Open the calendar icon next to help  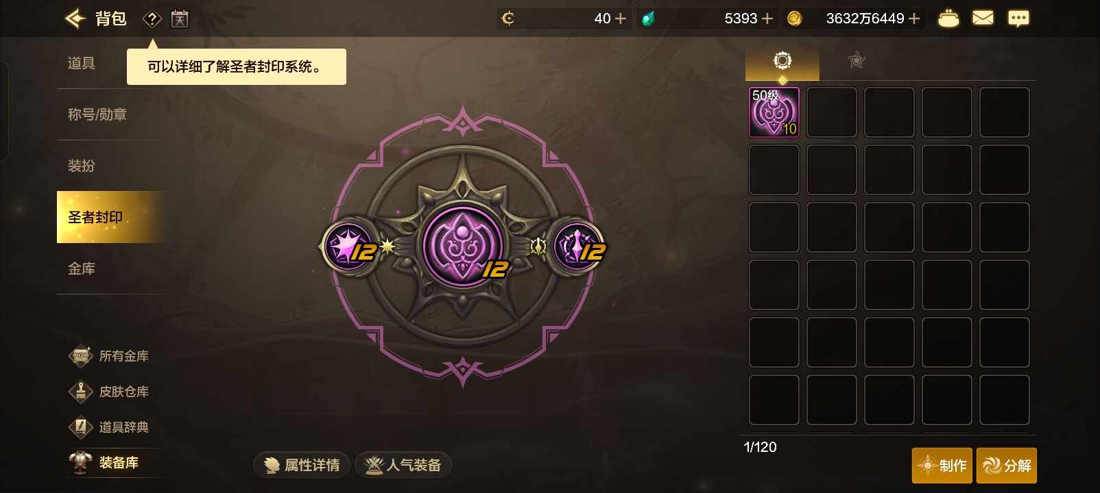pyautogui.click(x=180, y=18)
